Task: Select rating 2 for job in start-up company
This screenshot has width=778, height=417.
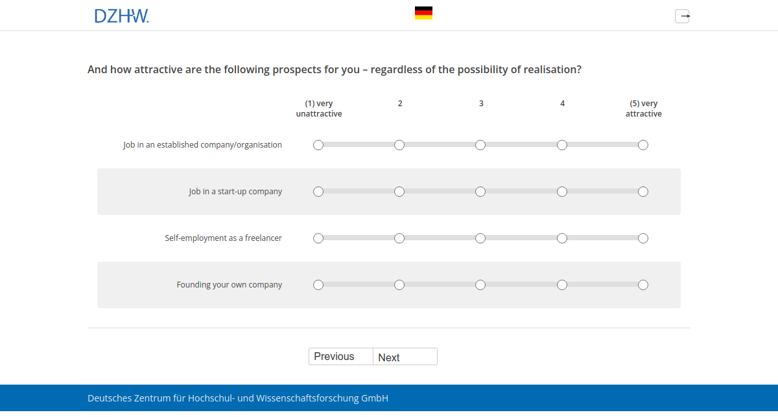Action: [x=399, y=192]
